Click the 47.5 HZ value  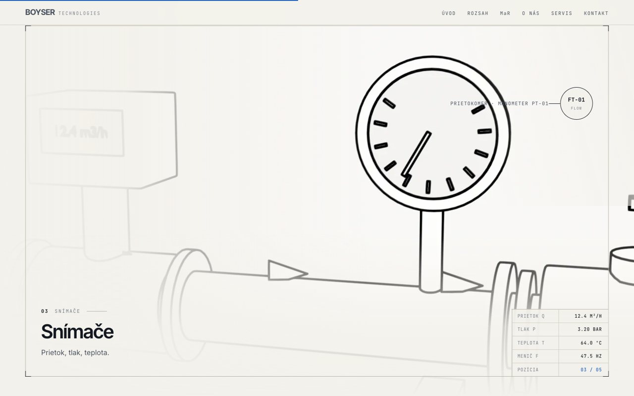(x=591, y=356)
